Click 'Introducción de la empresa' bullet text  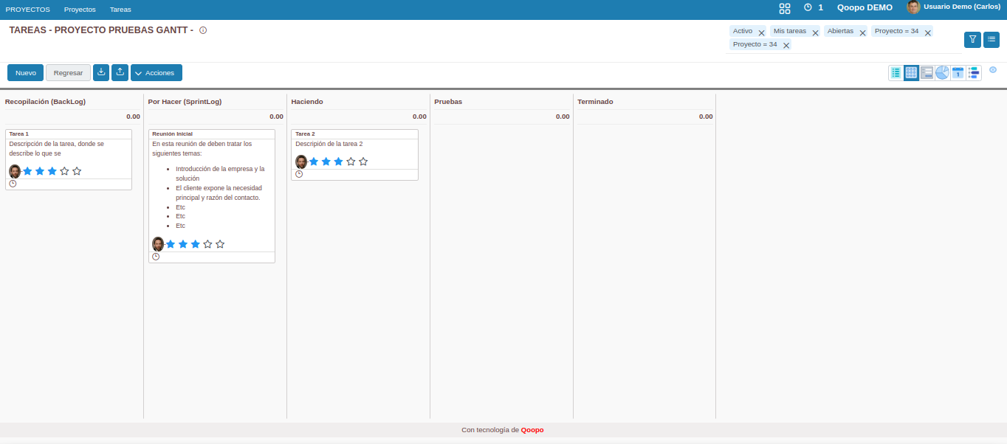tap(220, 173)
